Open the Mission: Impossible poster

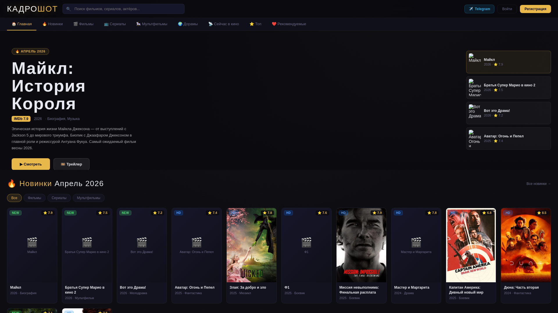click(x=361, y=245)
